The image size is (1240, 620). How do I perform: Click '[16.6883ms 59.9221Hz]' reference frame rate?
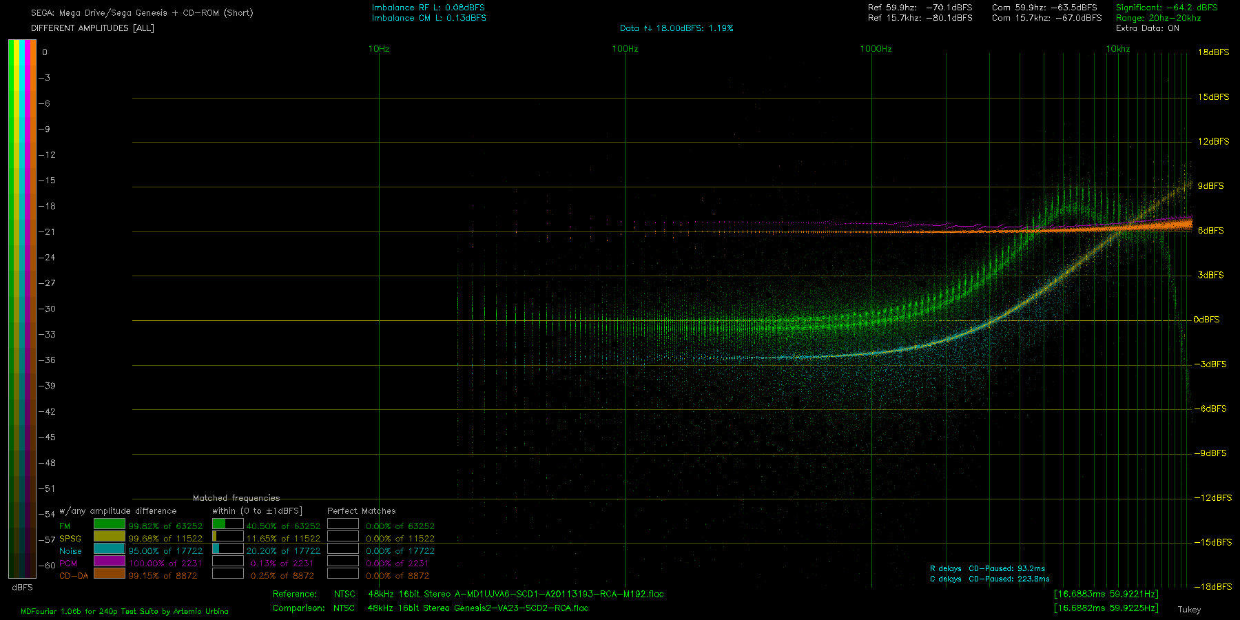1106,594
